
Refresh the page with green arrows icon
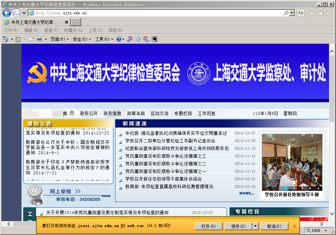[x=301, y=13]
